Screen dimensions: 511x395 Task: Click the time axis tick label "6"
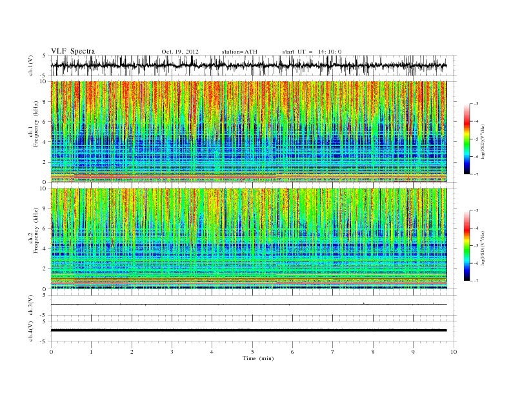coord(292,352)
